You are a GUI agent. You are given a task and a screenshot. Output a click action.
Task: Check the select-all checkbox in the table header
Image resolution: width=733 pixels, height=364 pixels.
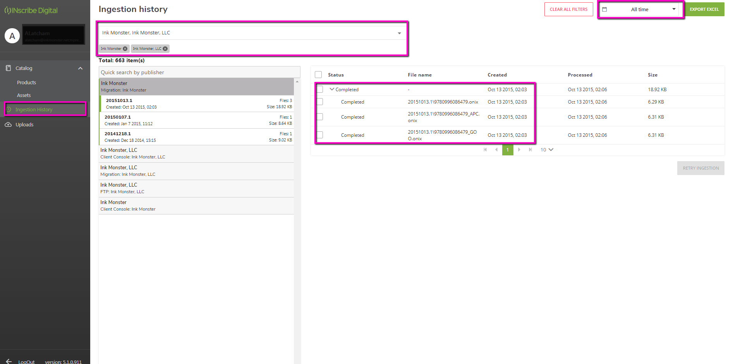tap(318, 74)
